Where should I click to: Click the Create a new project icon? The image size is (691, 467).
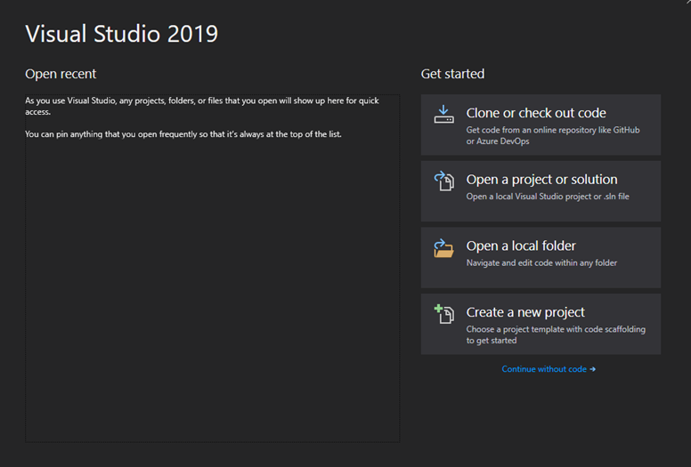point(443,314)
